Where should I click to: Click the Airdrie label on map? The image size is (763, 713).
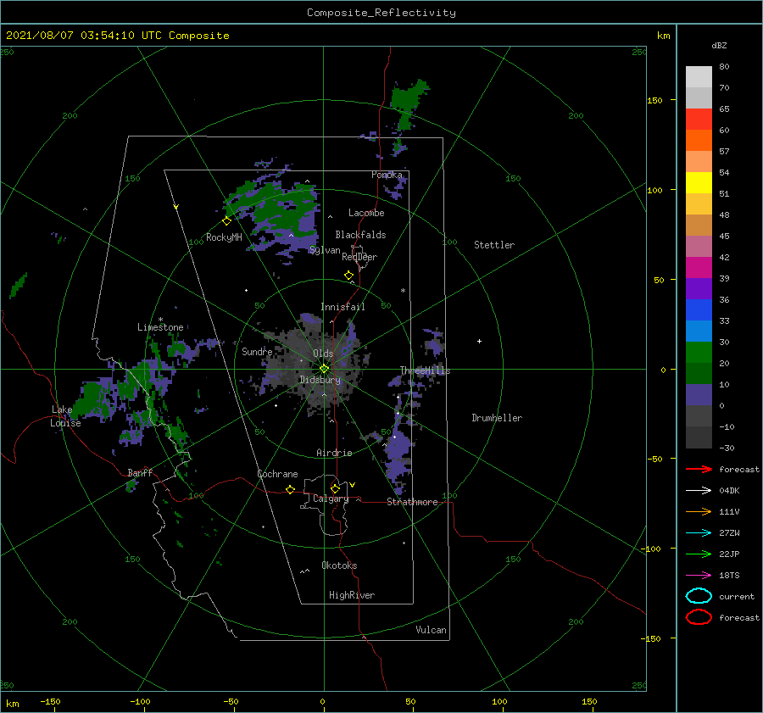[x=334, y=453]
